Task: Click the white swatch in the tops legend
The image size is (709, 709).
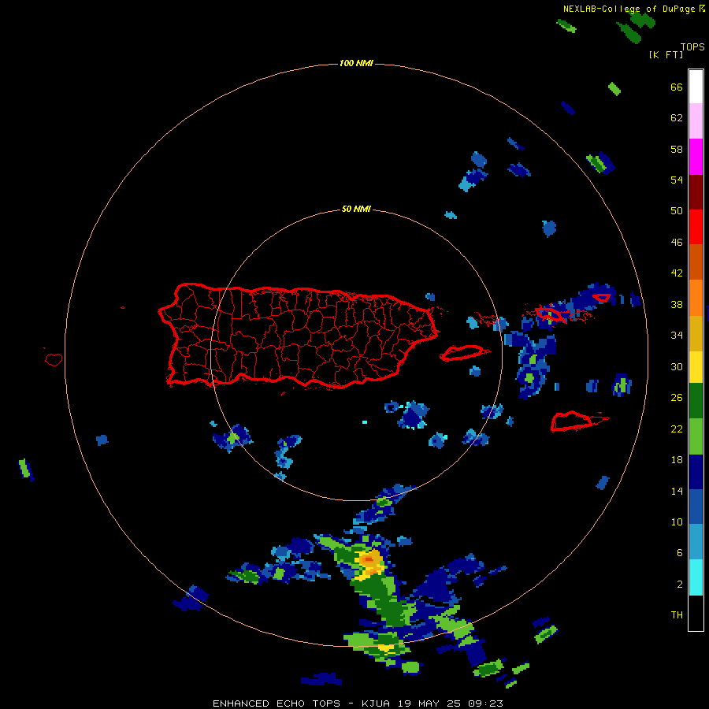Action: point(696,87)
